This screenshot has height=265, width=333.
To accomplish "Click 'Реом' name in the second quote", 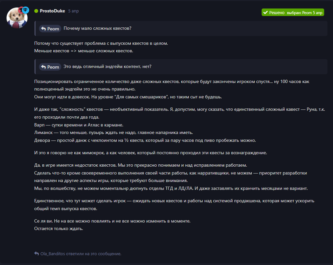I will point(53,67).
